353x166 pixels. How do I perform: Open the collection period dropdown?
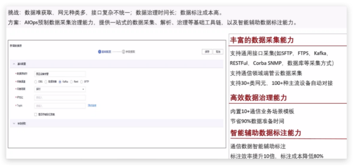[60, 89]
